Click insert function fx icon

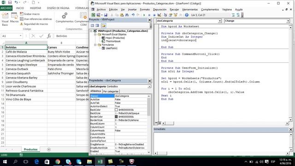49,36
